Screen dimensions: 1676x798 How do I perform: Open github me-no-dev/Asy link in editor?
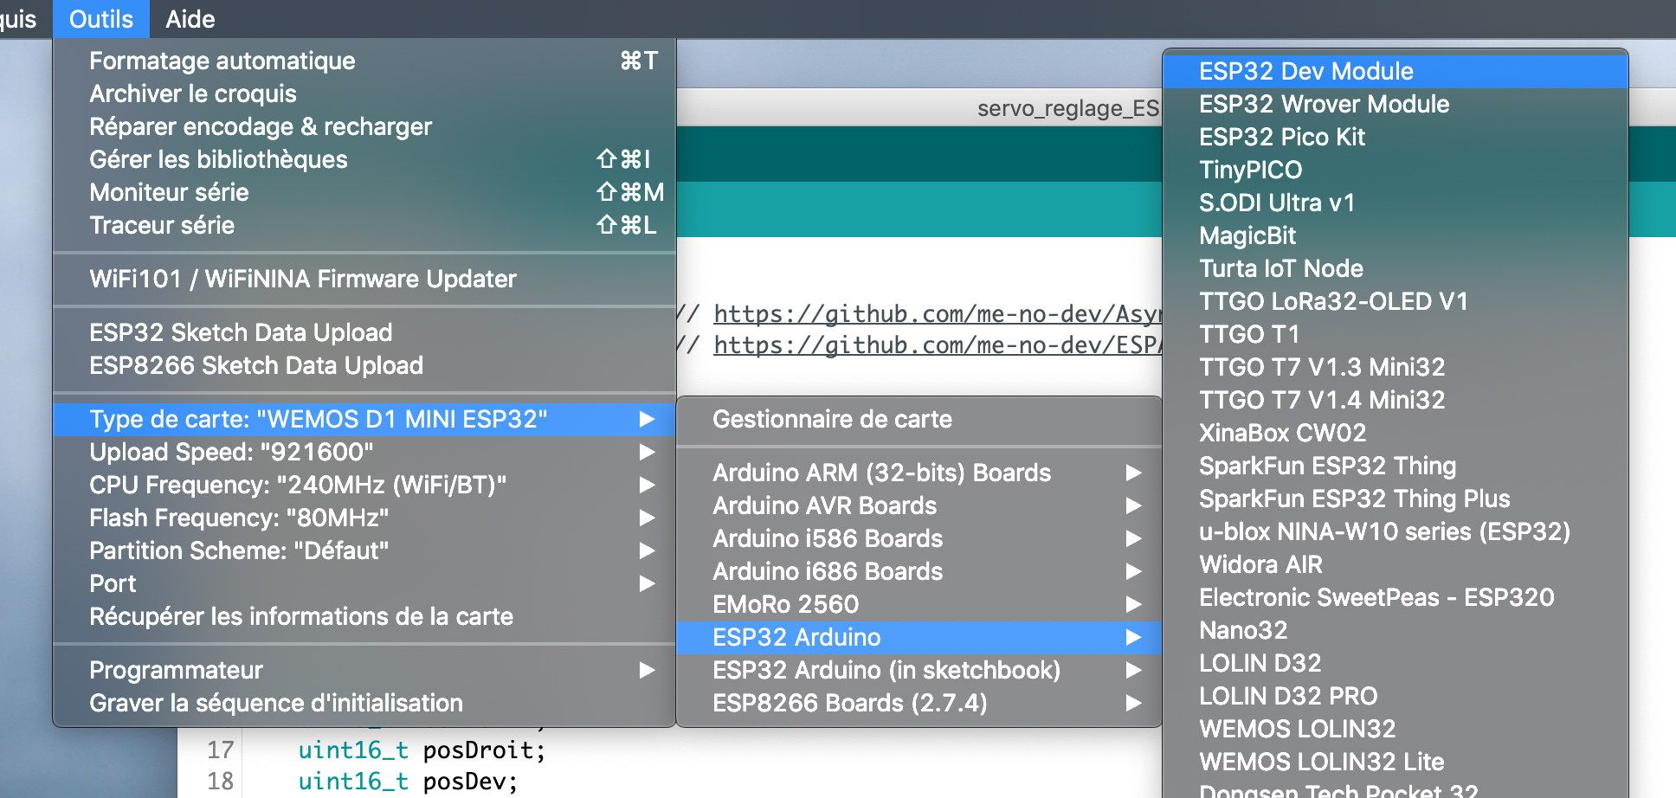[x=937, y=314]
